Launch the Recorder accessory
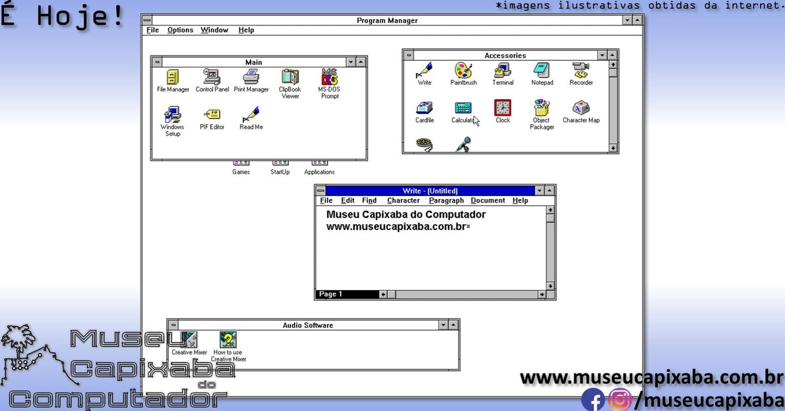The image size is (785, 411). click(x=581, y=74)
